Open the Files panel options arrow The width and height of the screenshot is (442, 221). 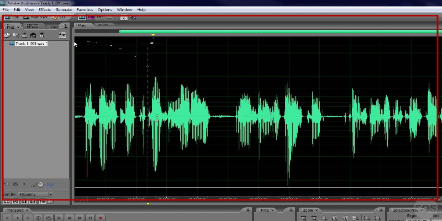coord(66,27)
